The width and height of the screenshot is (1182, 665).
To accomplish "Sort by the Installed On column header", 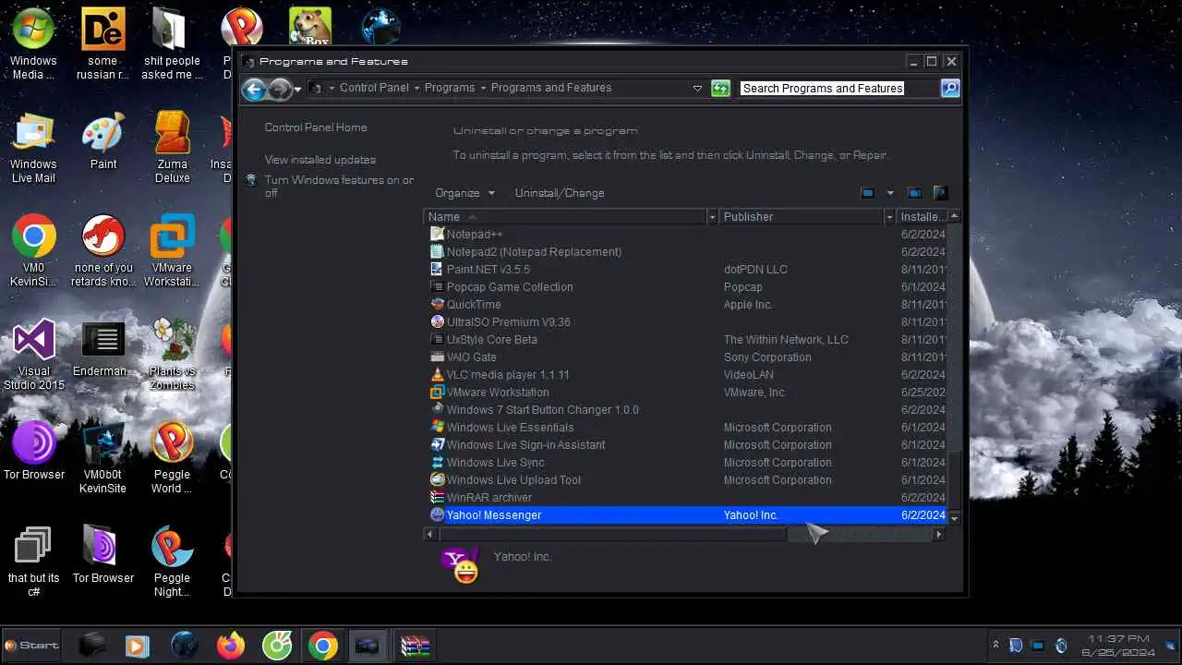I will pos(922,217).
